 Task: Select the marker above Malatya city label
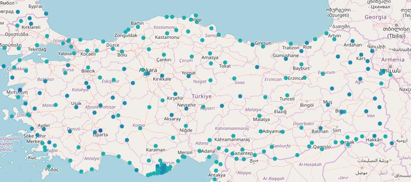(x=259, y=116)
